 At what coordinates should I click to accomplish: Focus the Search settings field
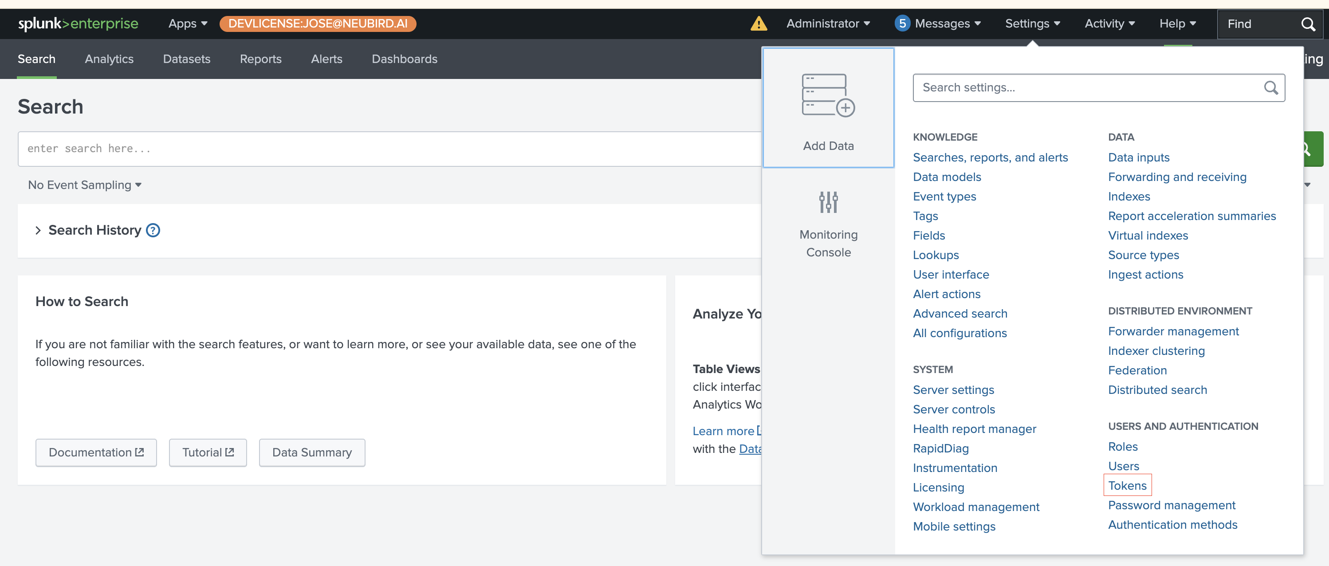[x=1098, y=88]
